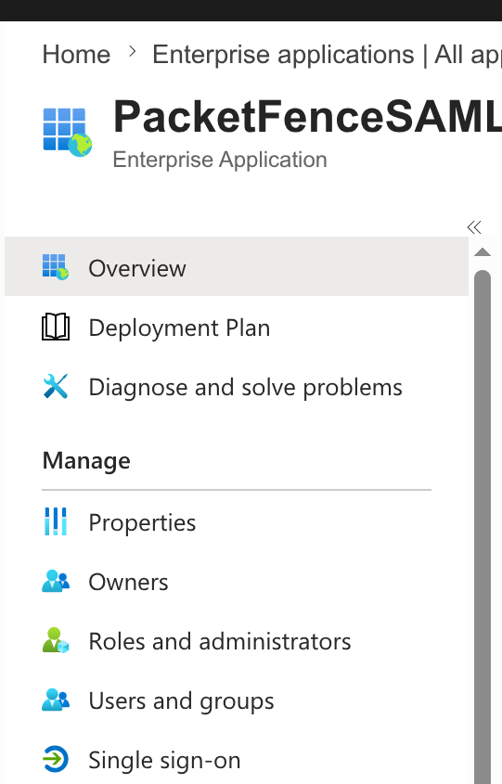Click the Diagnose and solve problems wrench icon

[x=56, y=386]
